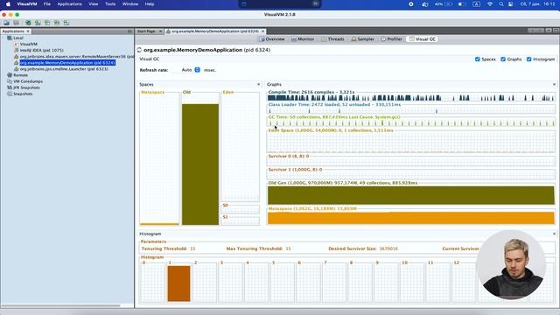Image resolution: width=560 pixels, height=315 pixels.
Task: Close the Spaces section with its X
Action: pyautogui.click(x=259, y=85)
